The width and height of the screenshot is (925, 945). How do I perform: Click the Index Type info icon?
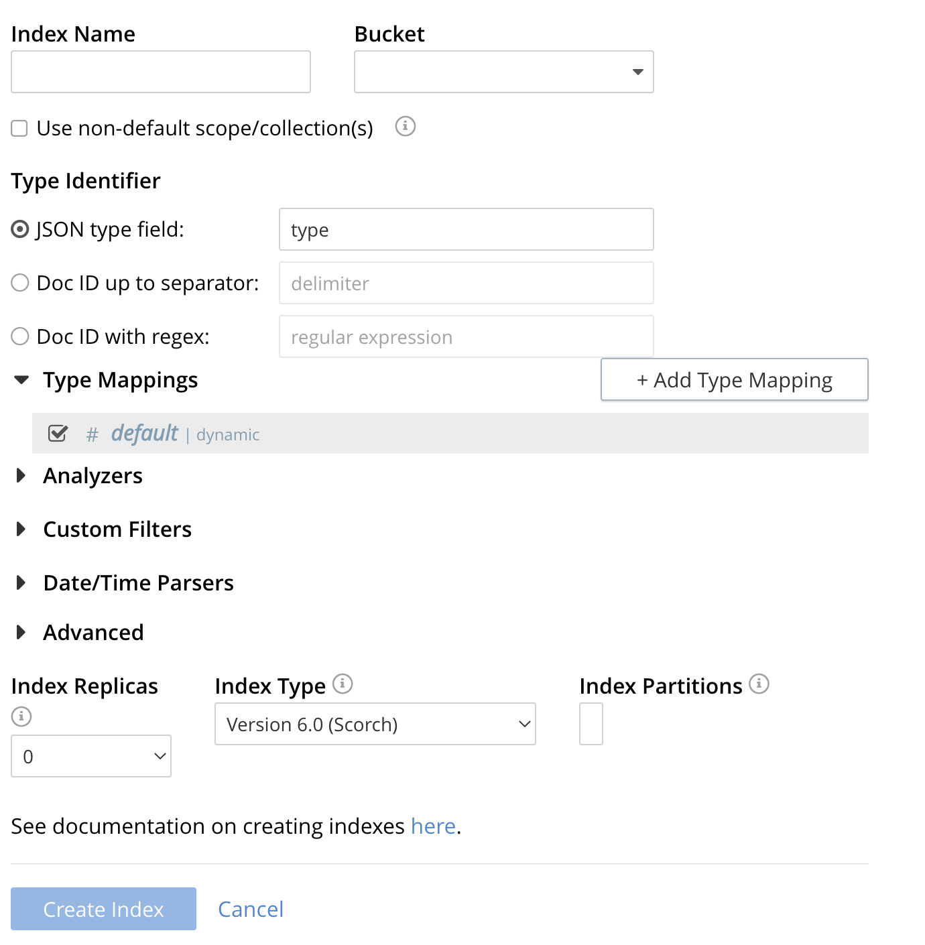(x=343, y=684)
